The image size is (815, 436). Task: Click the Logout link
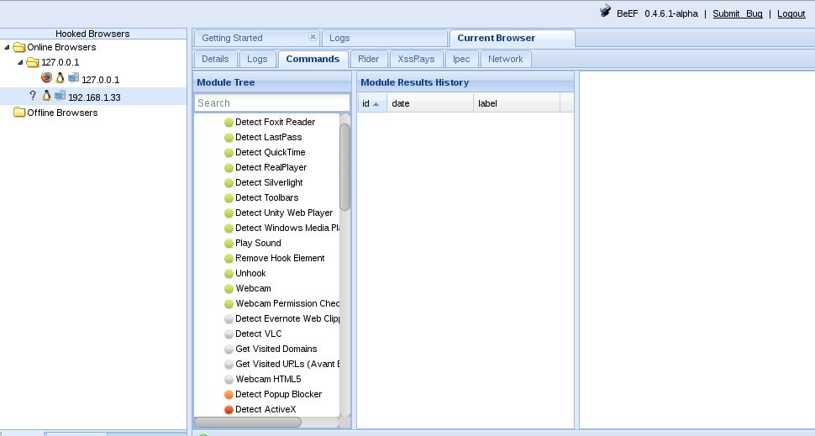791,14
